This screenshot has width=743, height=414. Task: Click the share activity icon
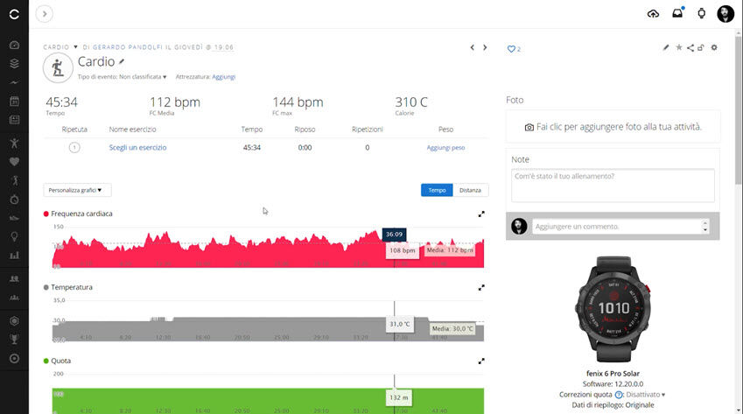pyautogui.click(x=690, y=47)
